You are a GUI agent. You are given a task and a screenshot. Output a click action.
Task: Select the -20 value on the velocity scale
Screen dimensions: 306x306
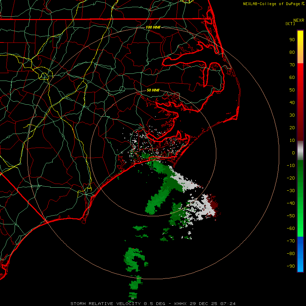tap(291, 178)
